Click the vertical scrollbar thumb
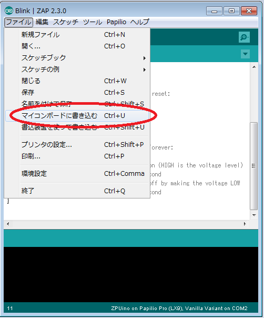The image size is (264, 318). (x=254, y=166)
